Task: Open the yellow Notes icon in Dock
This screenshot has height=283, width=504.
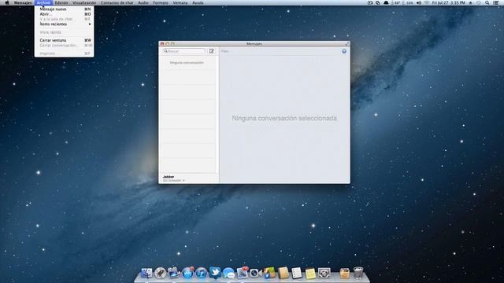Action: 310,273
